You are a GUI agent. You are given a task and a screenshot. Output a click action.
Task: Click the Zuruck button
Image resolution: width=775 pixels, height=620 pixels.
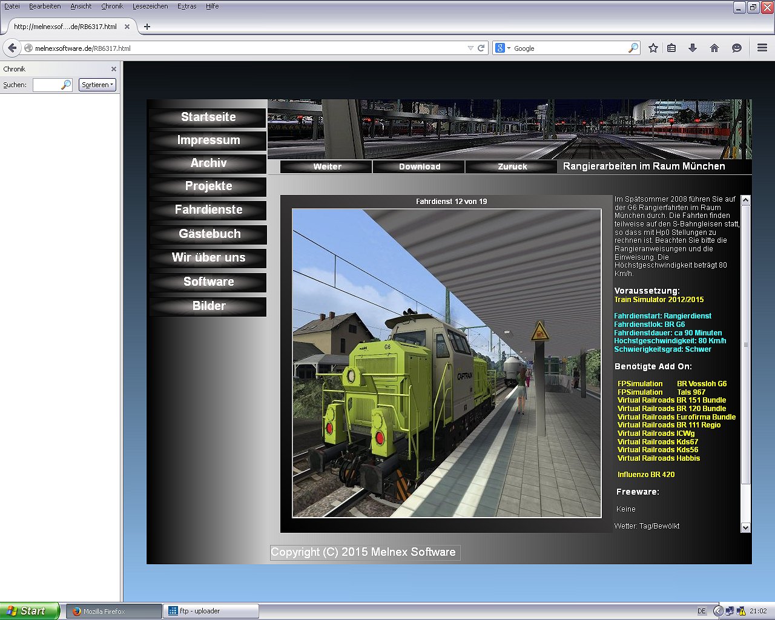click(512, 167)
